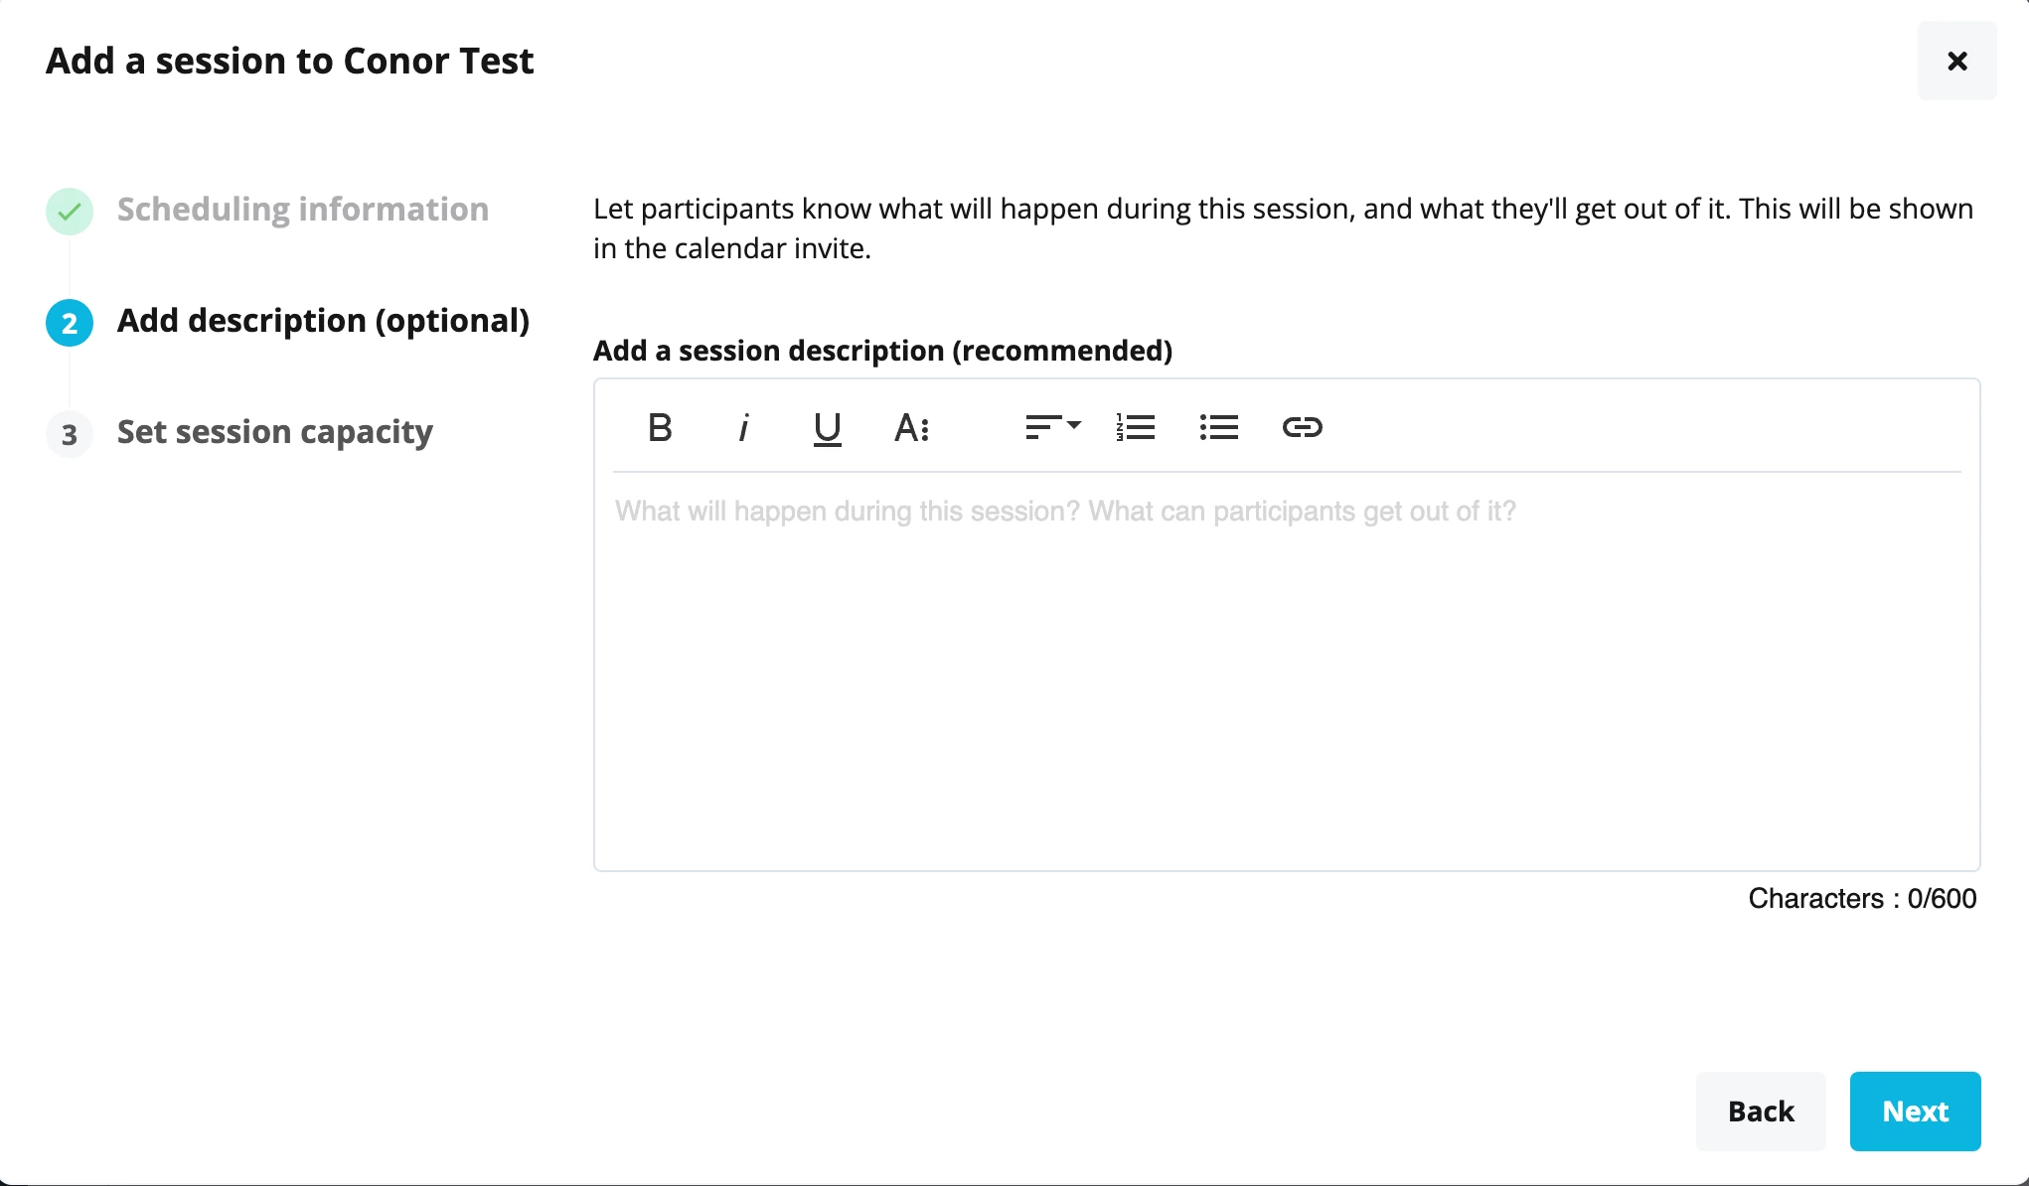Click the Next button
The width and height of the screenshot is (2029, 1186).
point(1915,1111)
